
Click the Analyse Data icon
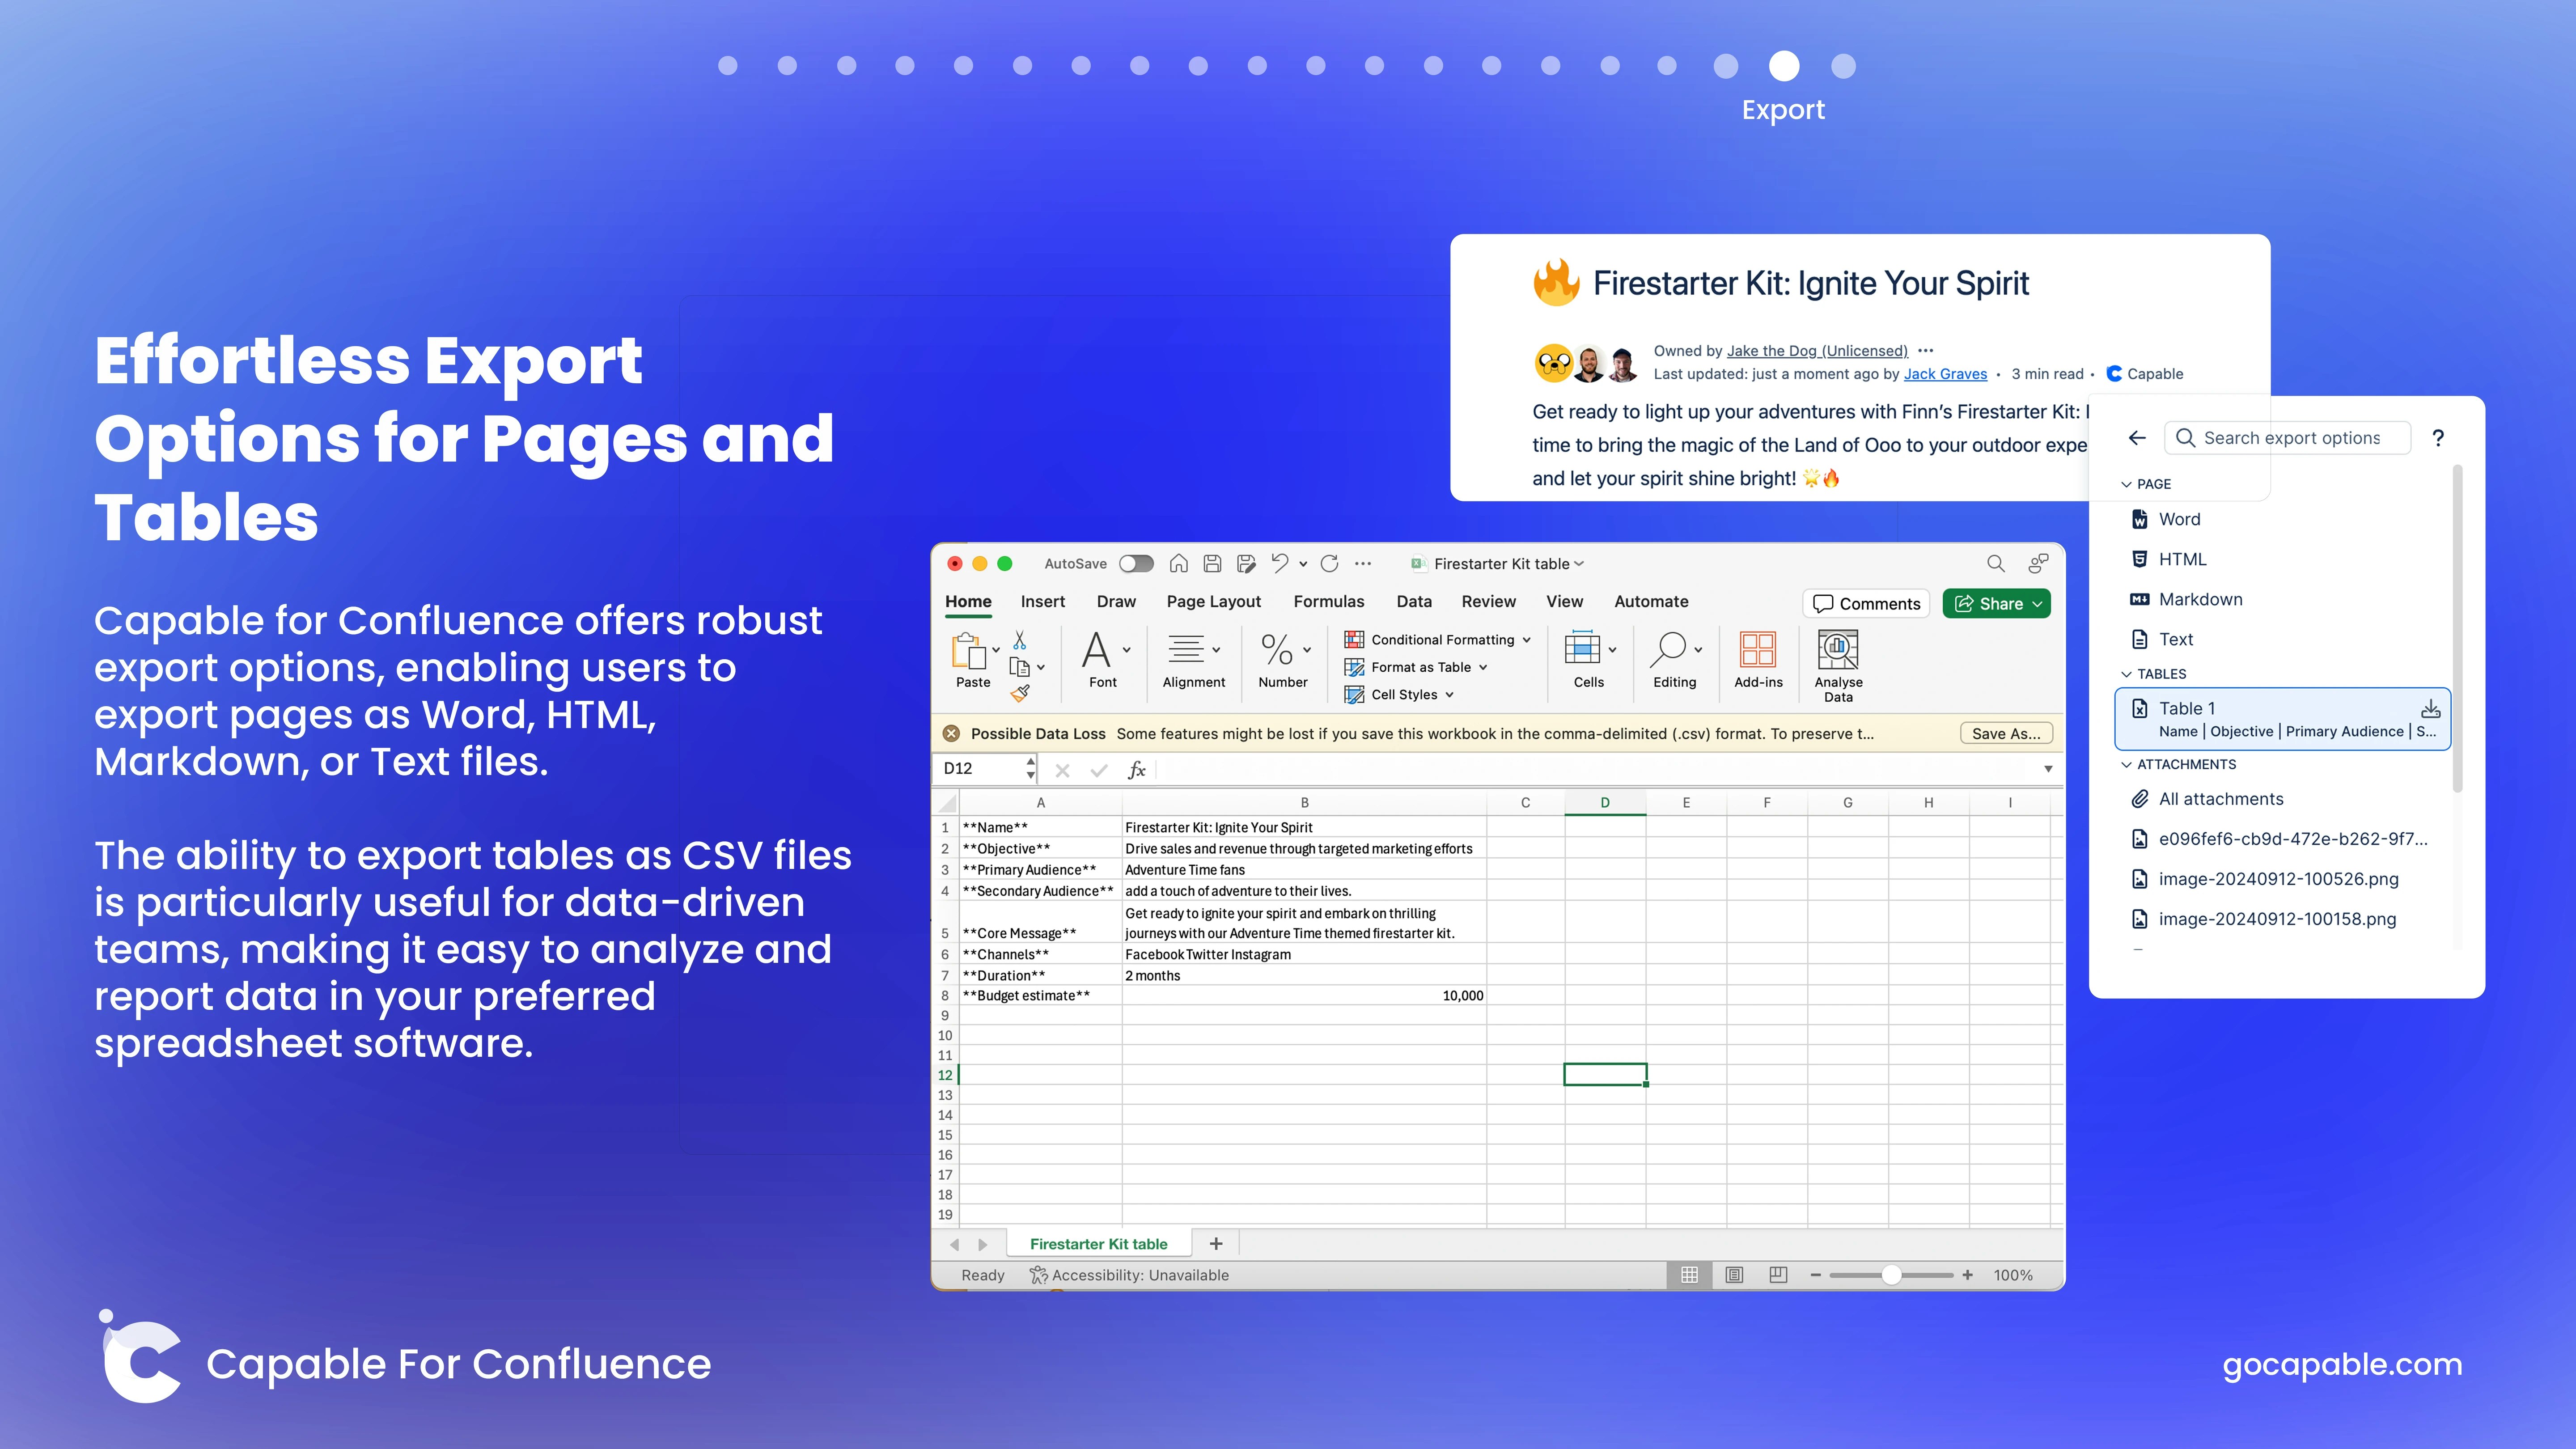tap(1838, 649)
